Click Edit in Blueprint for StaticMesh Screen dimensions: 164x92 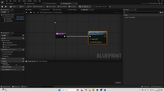click(x=20, y=19)
